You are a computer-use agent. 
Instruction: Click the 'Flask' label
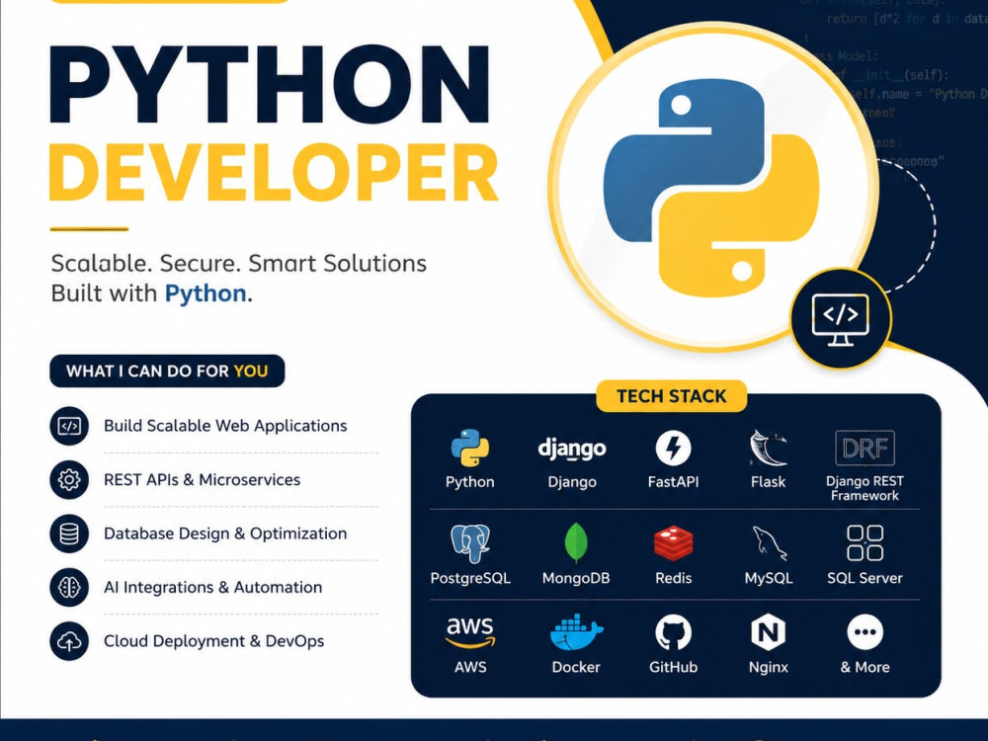pyautogui.click(x=768, y=482)
